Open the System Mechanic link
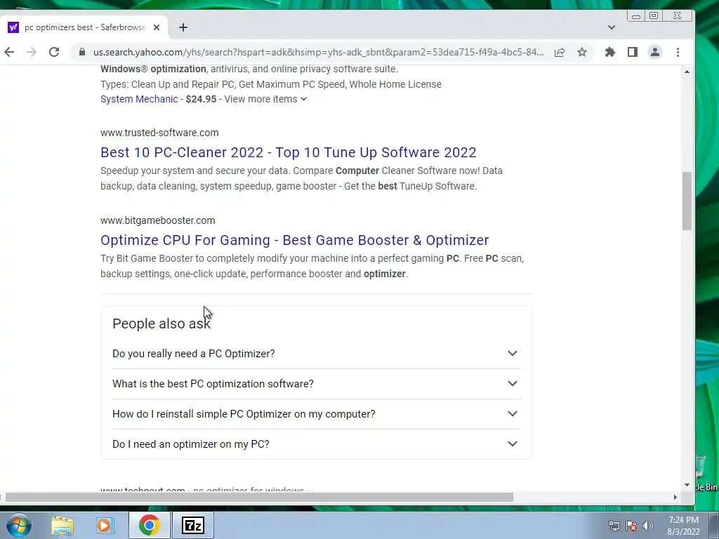The image size is (719, 539). pos(139,99)
